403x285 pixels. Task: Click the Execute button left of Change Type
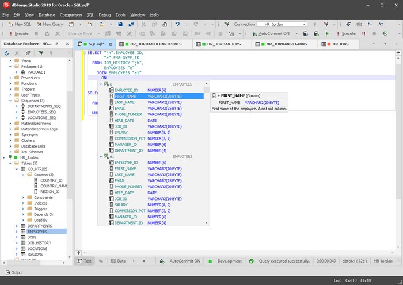pos(17,33)
